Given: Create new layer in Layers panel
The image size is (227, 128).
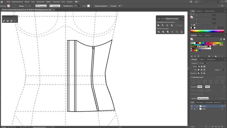Looking at the screenshot, I should 219,127.
